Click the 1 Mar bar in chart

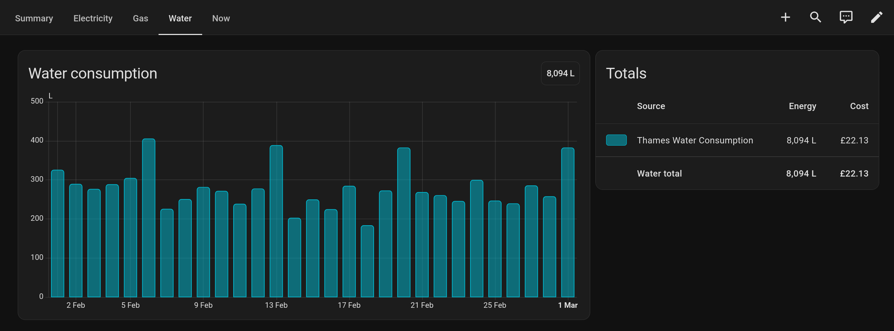[x=568, y=222]
